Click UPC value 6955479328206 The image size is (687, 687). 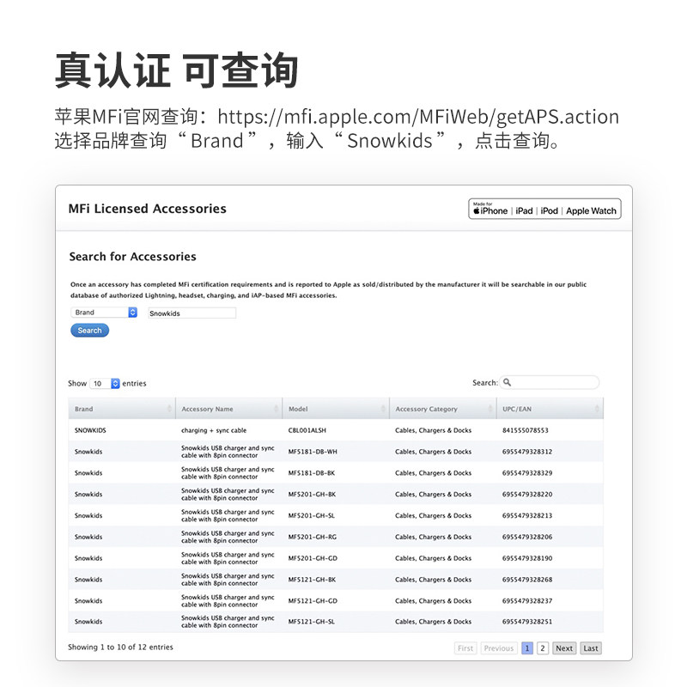(527, 538)
